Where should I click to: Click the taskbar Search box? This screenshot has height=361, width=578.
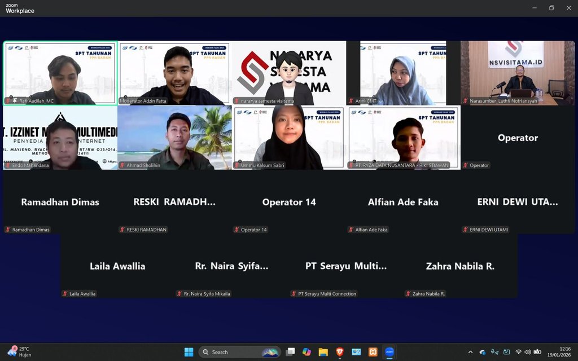click(239, 352)
